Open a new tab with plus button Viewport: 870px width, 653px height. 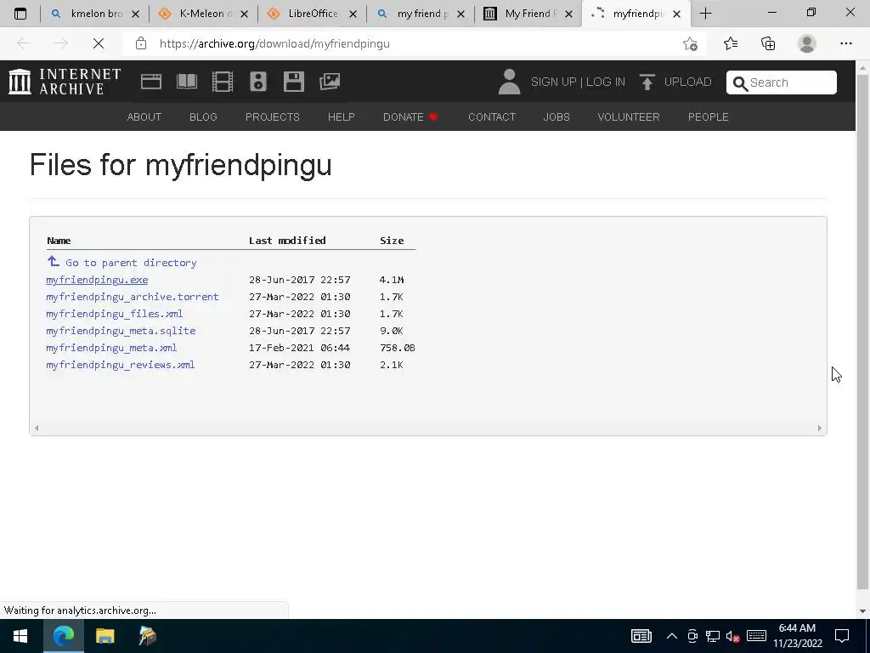tap(705, 14)
